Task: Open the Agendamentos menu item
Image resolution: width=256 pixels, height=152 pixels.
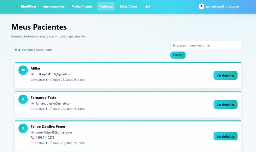Action: click(54, 7)
